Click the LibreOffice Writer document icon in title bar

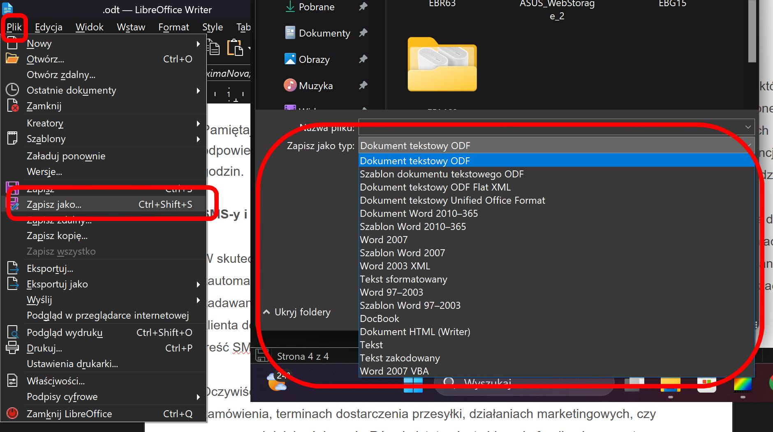tap(8, 9)
